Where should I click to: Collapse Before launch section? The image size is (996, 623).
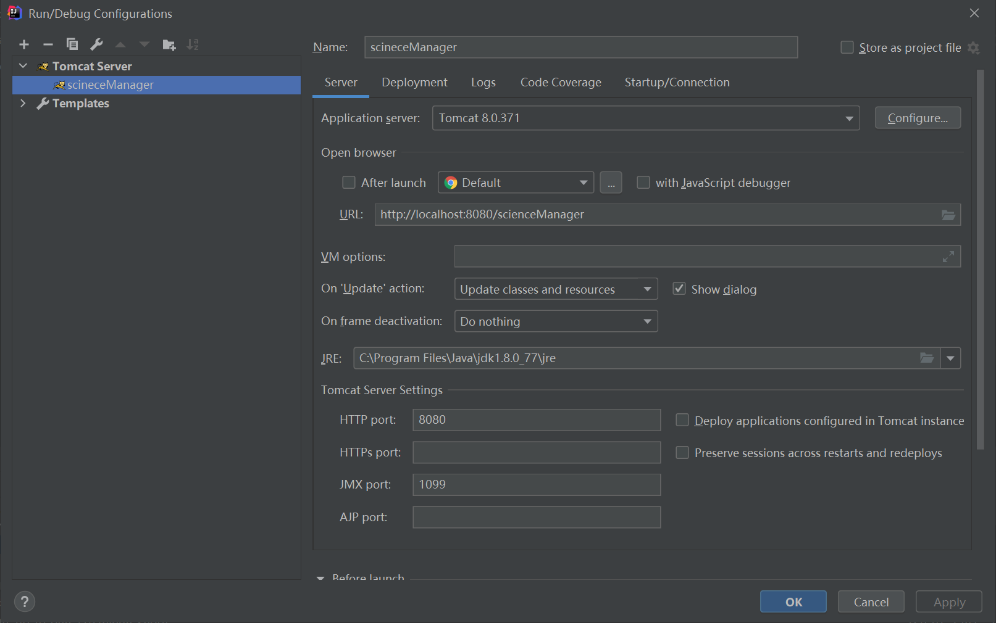320,578
